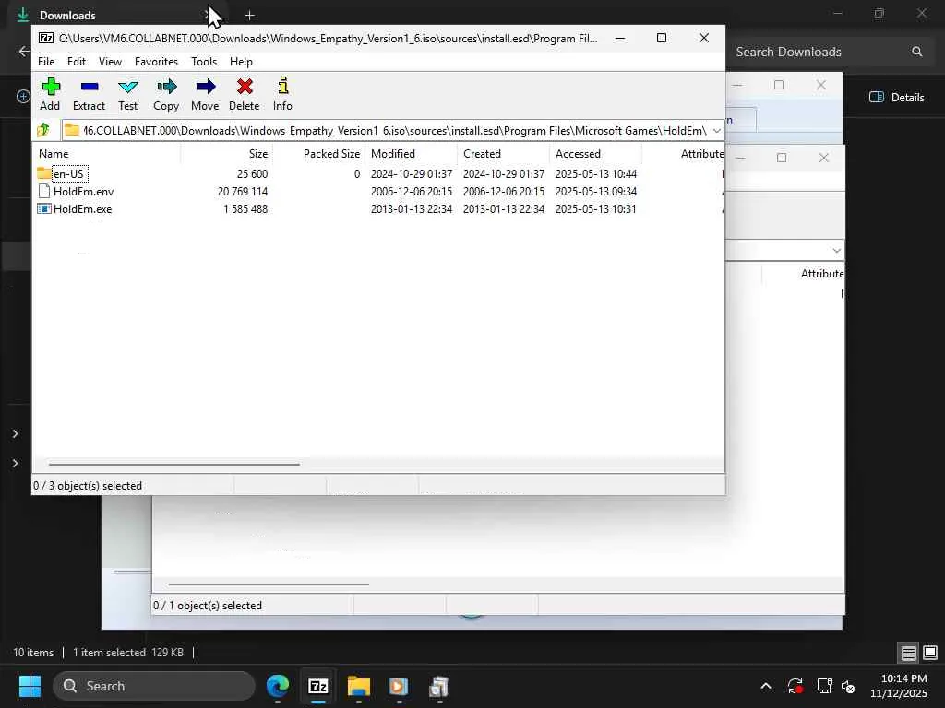Show hidden tray icons chevron
This screenshot has width=945, height=708.
click(765, 686)
